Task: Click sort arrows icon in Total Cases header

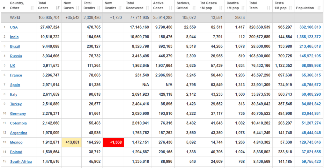Action: coord(58,8)
